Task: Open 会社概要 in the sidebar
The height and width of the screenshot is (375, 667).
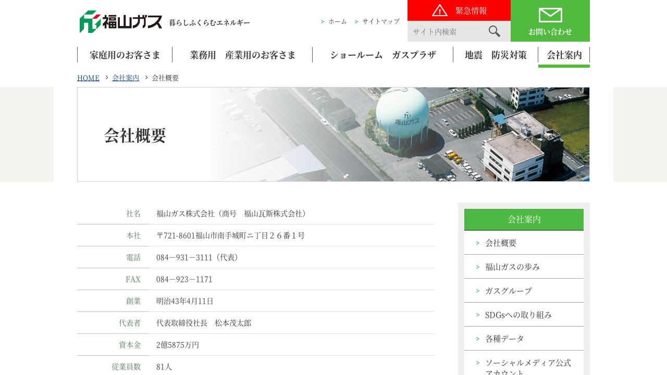Action: click(x=501, y=243)
